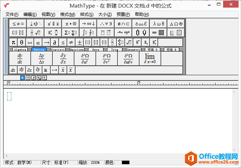Insert the infinity symbol
The image size is (241, 168).
pyautogui.click(x=30, y=42)
